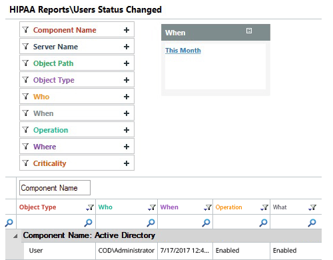This screenshot has height=260, width=333.
Task: Click the Component Name grouping box
Action: pyautogui.click(x=55, y=188)
